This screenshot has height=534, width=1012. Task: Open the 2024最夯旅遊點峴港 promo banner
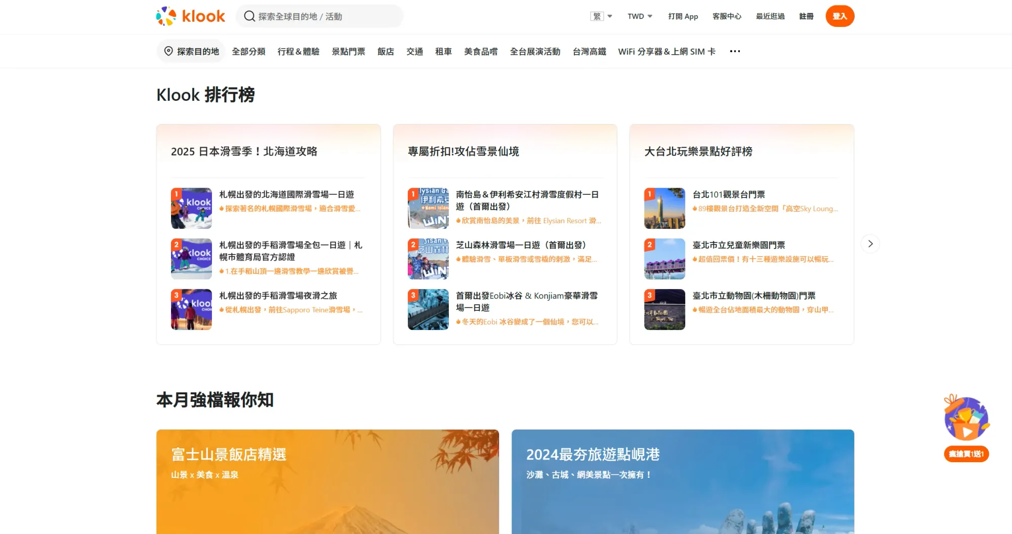coord(683,481)
